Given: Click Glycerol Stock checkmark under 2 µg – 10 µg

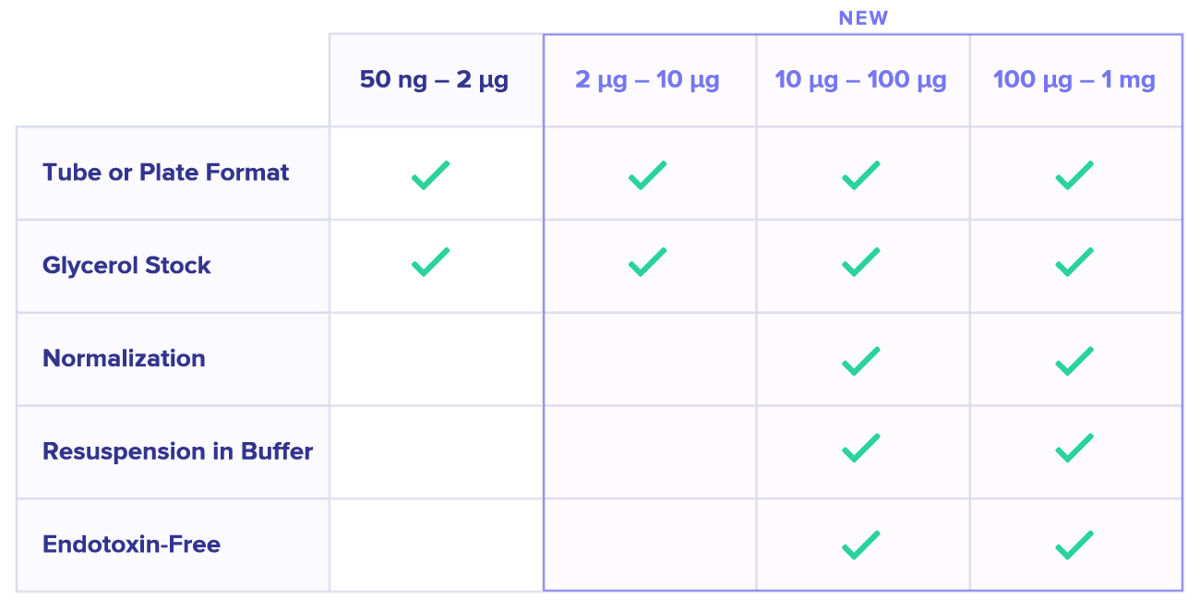Looking at the screenshot, I should coord(647,262).
